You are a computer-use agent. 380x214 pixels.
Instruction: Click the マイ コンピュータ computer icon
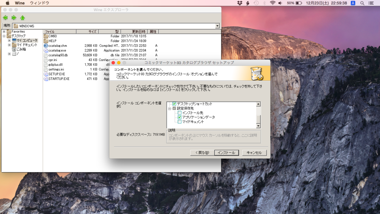pyautogui.click(x=14, y=40)
